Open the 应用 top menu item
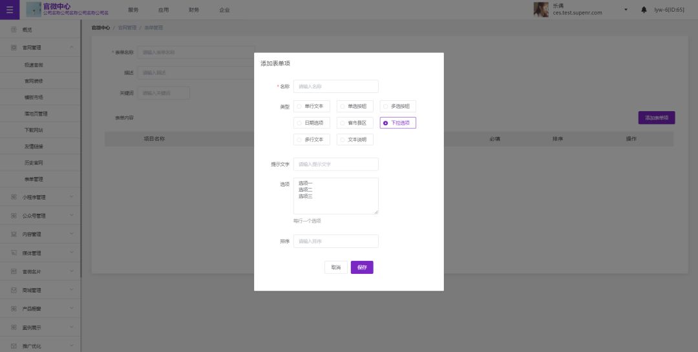Image resolution: width=698 pixels, height=352 pixels. coord(164,10)
